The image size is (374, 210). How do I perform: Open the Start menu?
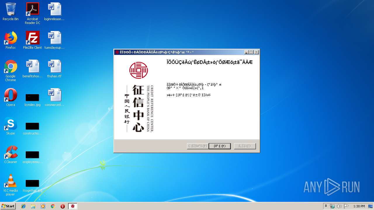[x=8, y=206]
